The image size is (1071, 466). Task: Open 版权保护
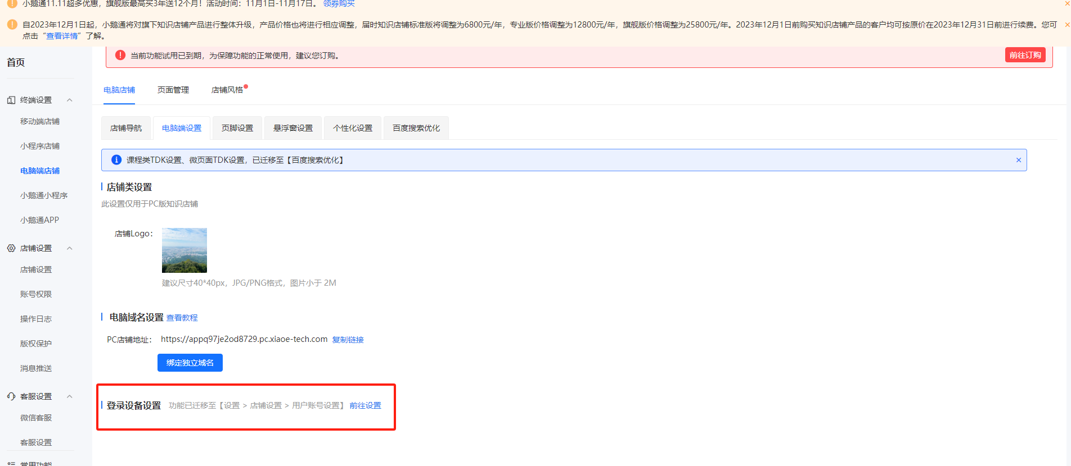(36, 344)
